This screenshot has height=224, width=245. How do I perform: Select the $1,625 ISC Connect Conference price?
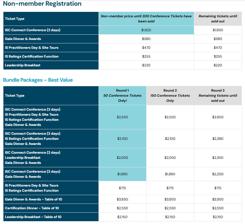[146, 30]
